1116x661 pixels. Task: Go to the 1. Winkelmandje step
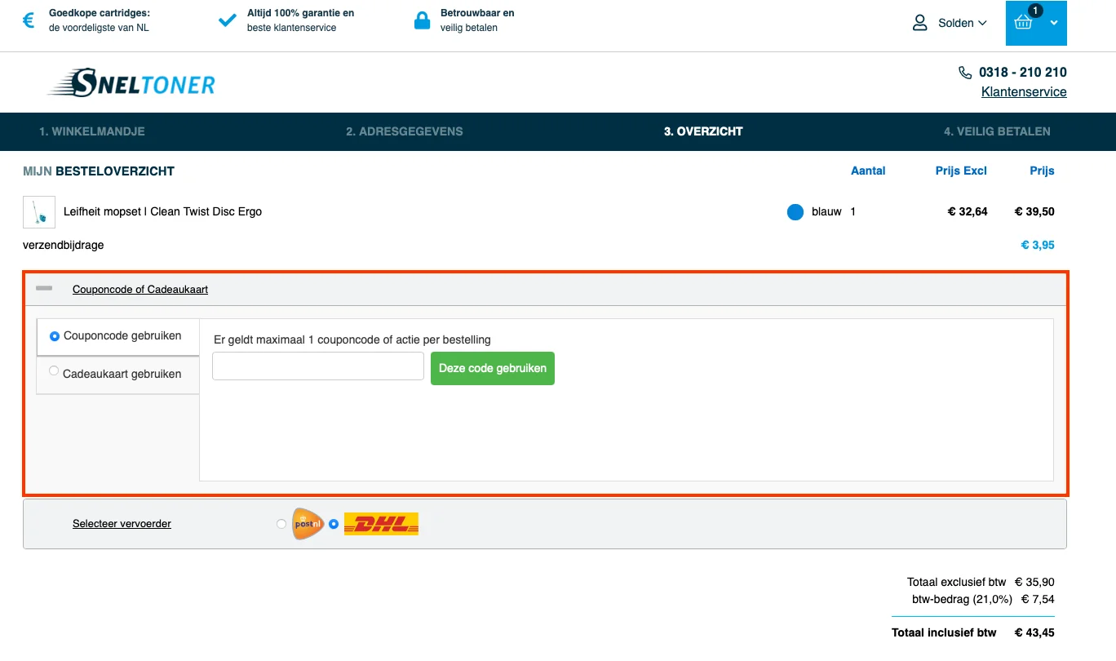92,131
